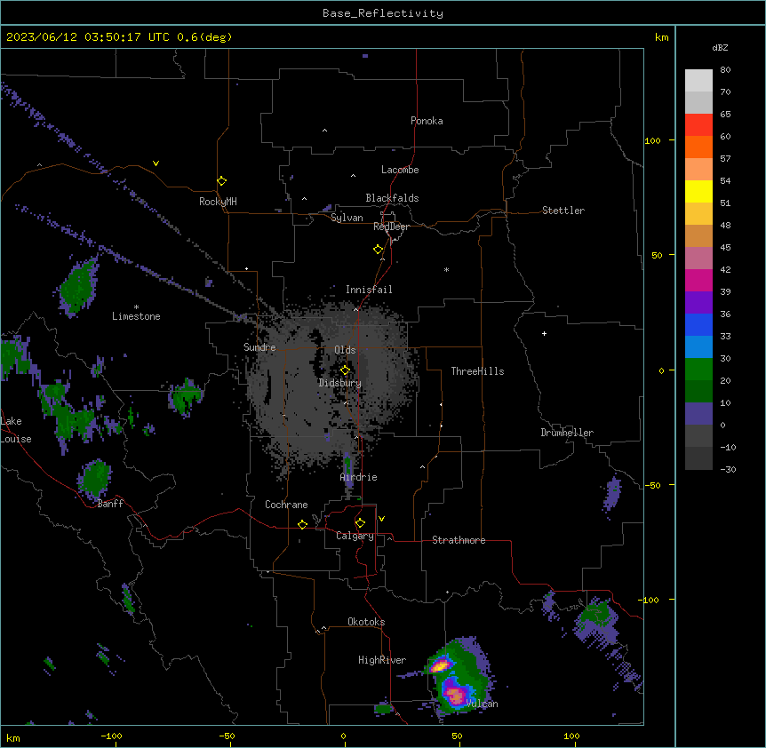Click the HighRiver label

click(x=382, y=660)
